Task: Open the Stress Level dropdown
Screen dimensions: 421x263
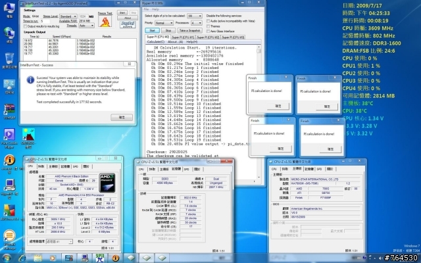Action: 68,16
